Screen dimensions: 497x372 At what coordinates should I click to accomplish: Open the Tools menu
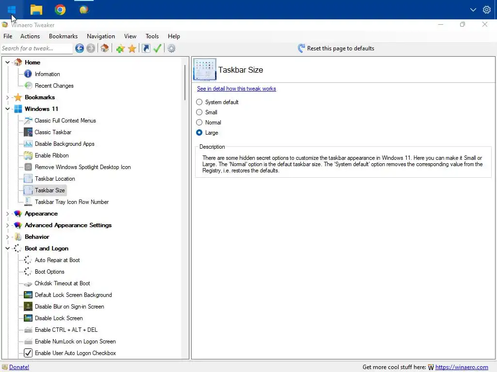click(x=152, y=36)
